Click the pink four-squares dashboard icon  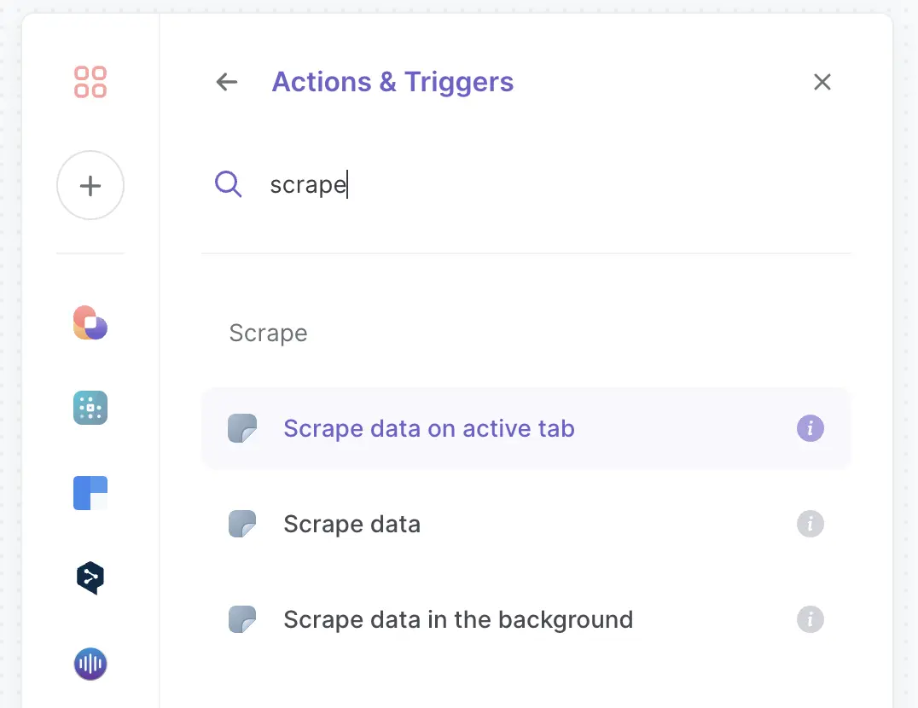(x=90, y=82)
